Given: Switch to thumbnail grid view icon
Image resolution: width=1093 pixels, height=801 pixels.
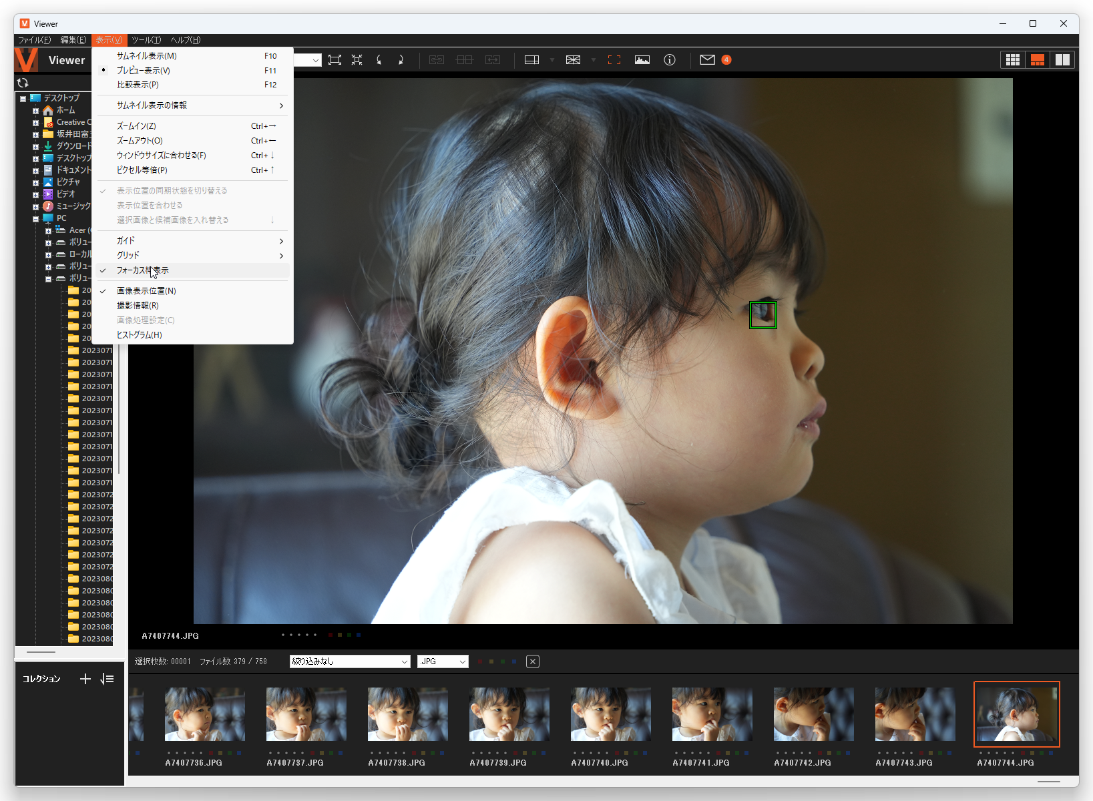Looking at the screenshot, I should (1012, 60).
